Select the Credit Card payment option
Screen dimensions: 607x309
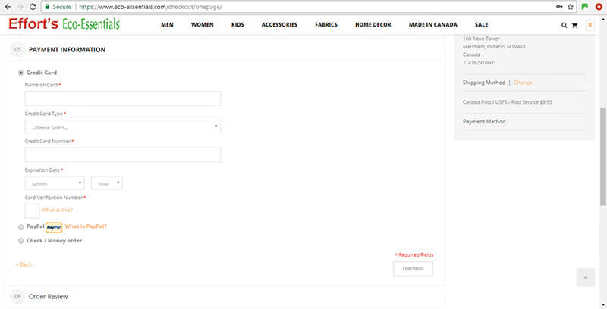(x=20, y=73)
